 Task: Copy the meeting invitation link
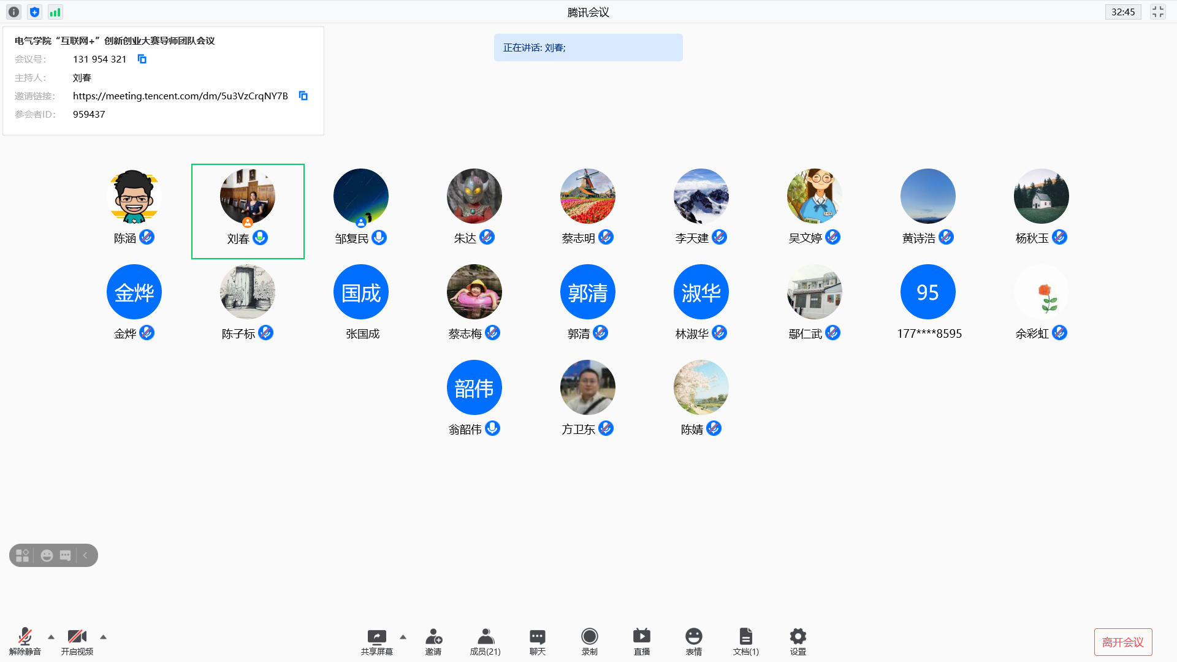(x=303, y=96)
